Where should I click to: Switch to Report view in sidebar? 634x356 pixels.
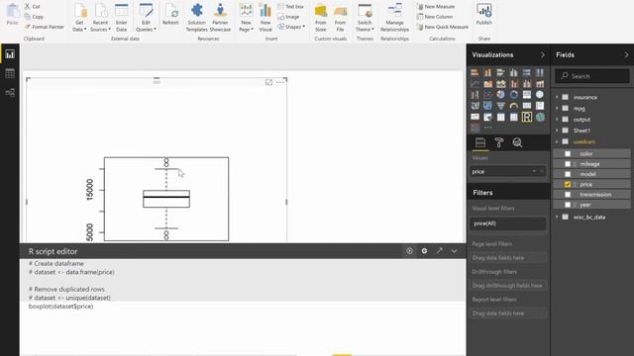[x=10, y=54]
